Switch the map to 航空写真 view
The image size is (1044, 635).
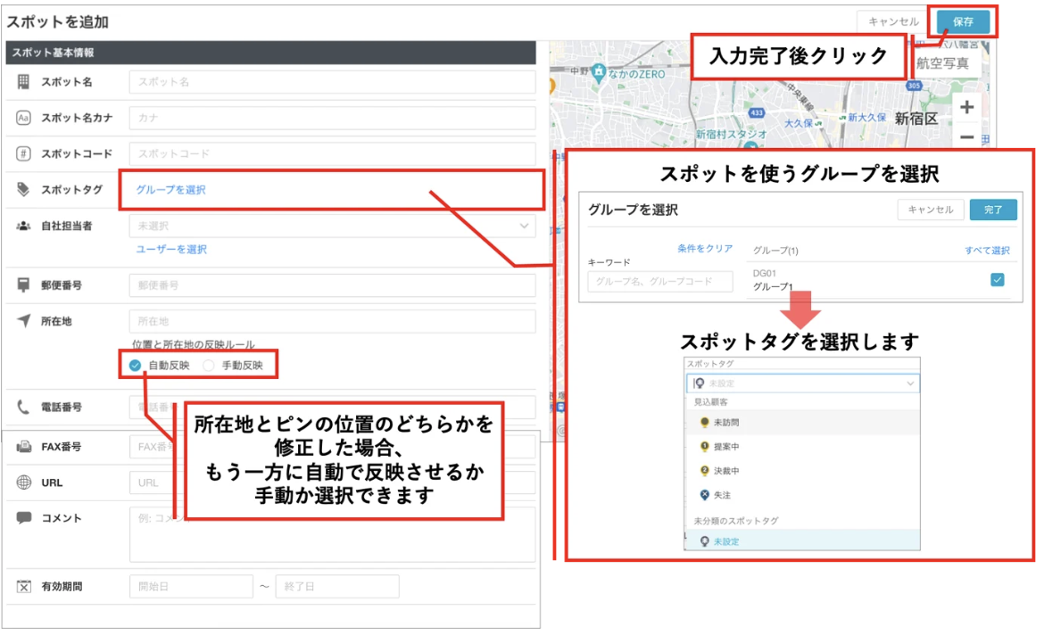[942, 64]
